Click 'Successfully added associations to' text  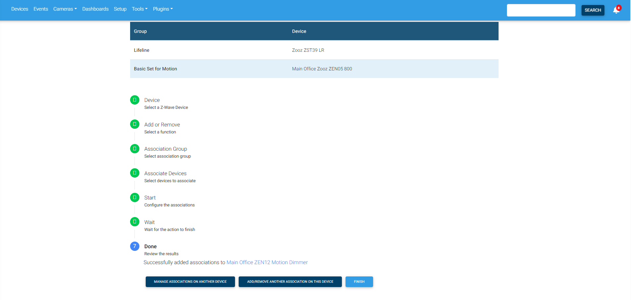coord(184,262)
